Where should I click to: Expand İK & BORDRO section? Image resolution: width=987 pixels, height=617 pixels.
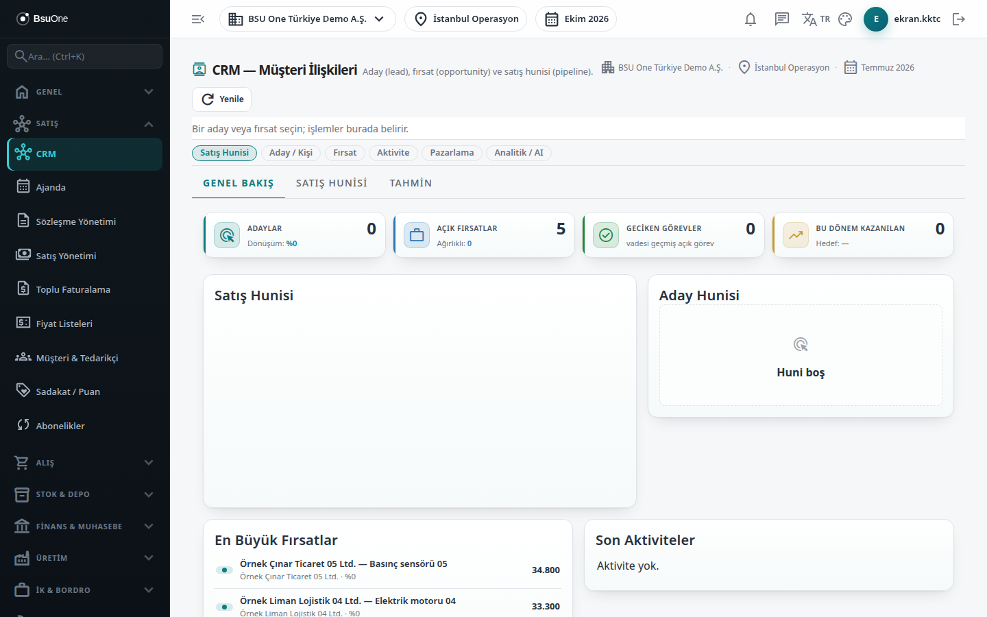pyautogui.click(x=85, y=590)
